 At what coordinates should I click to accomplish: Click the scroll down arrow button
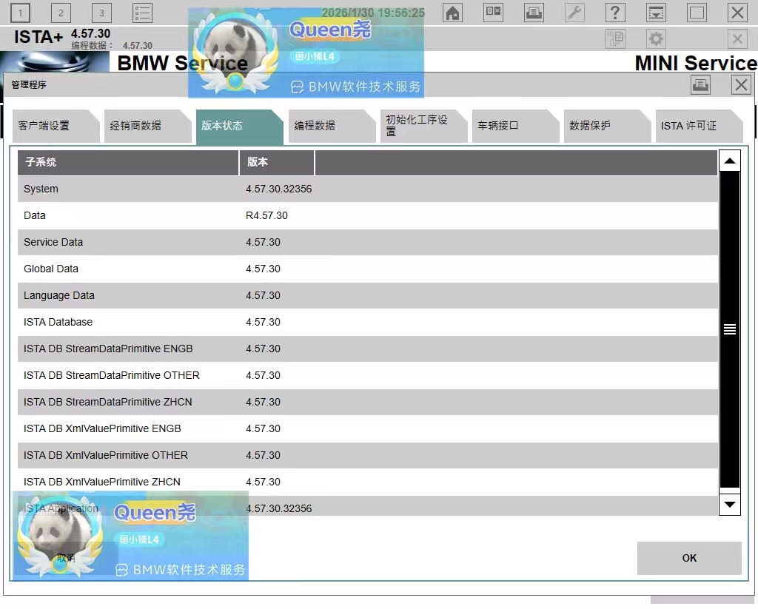(x=730, y=505)
